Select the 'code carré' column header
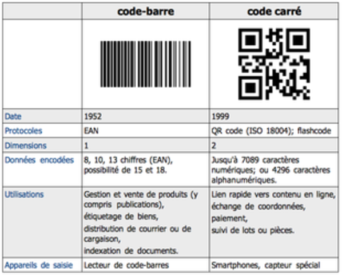 click(274, 11)
